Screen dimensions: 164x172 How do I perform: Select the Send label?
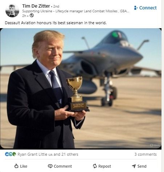coord(142,166)
